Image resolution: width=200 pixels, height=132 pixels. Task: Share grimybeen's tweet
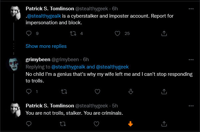[164, 91]
